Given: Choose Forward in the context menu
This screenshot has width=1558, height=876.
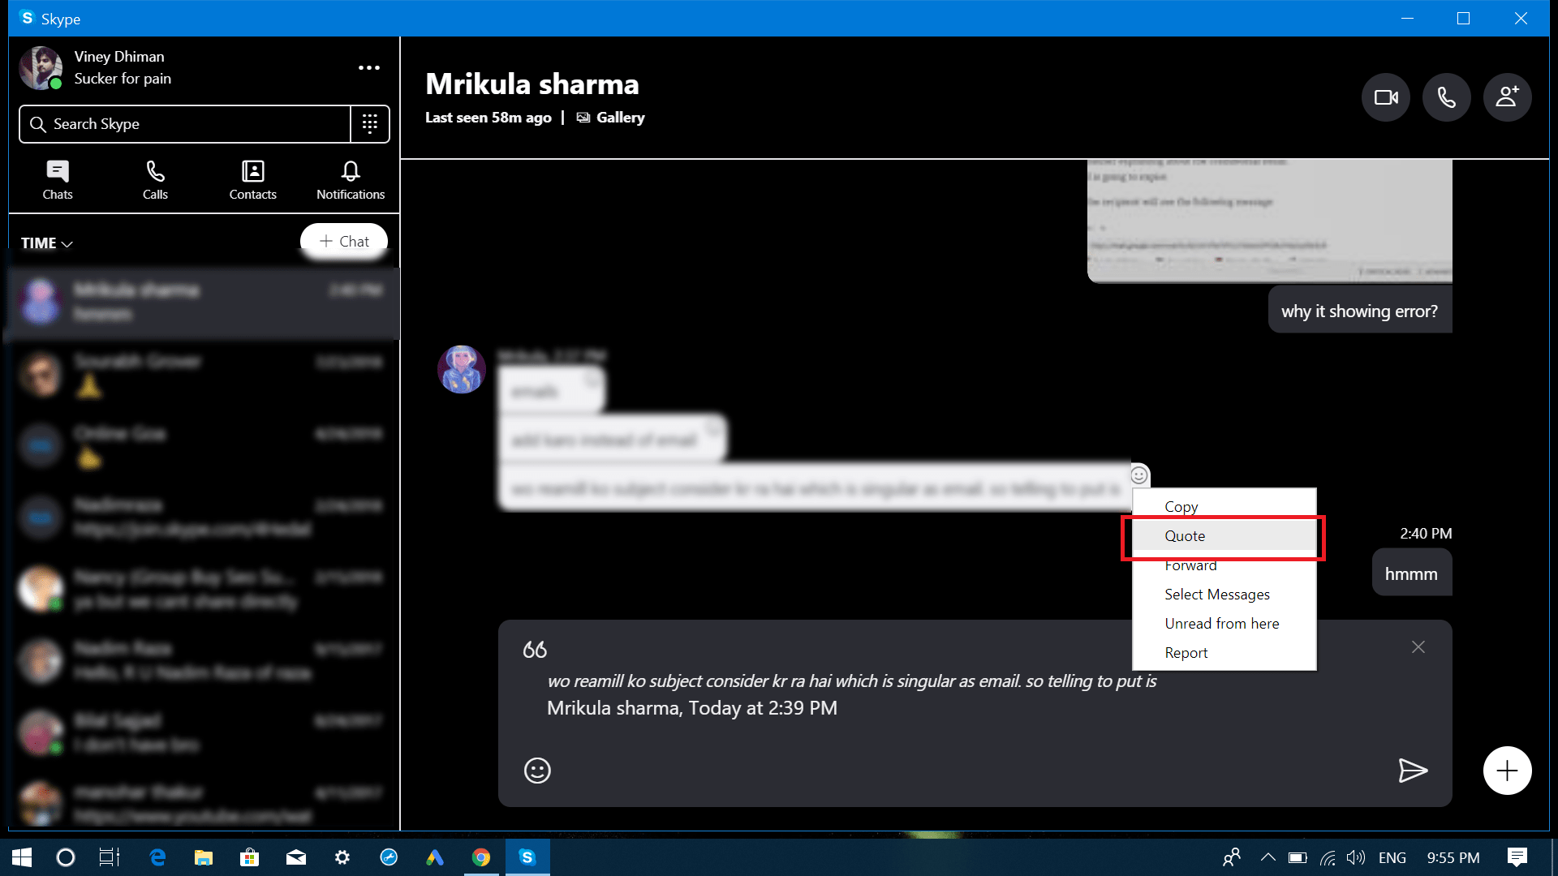Looking at the screenshot, I should [1190, 565].
